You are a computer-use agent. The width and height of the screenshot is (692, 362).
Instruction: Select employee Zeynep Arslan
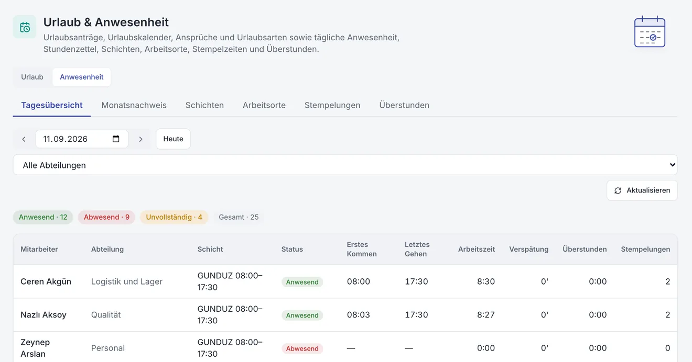pos(35,348)
